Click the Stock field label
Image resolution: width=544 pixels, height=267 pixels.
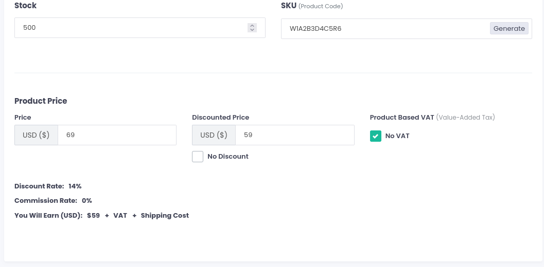pos(25,6)
